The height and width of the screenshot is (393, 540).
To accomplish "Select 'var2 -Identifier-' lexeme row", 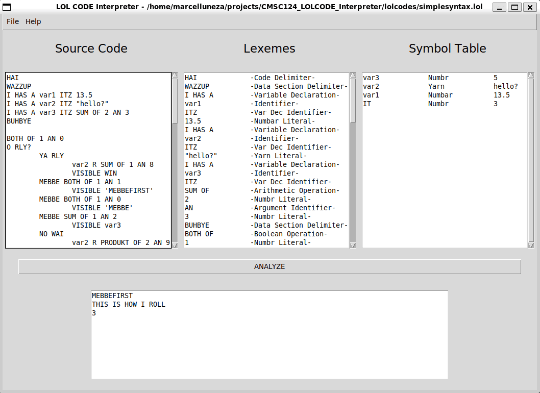I will [266, 138].
